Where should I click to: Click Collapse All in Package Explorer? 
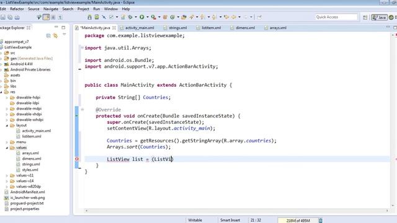[x=48, y=36]
